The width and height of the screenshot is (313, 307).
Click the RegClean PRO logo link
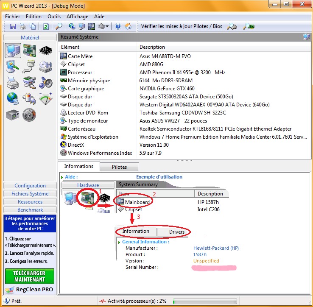click(29, 290)
